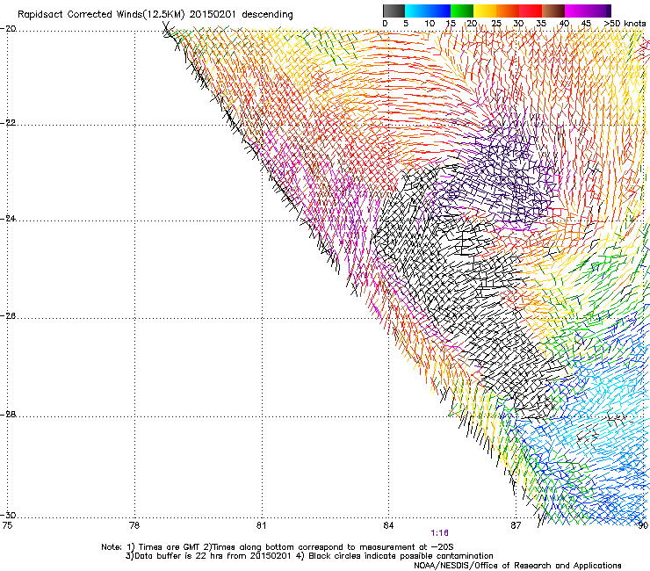This screenshot has height=571, width=650.
Task: Click the longitude label '78'
Action: coord(134,526)
